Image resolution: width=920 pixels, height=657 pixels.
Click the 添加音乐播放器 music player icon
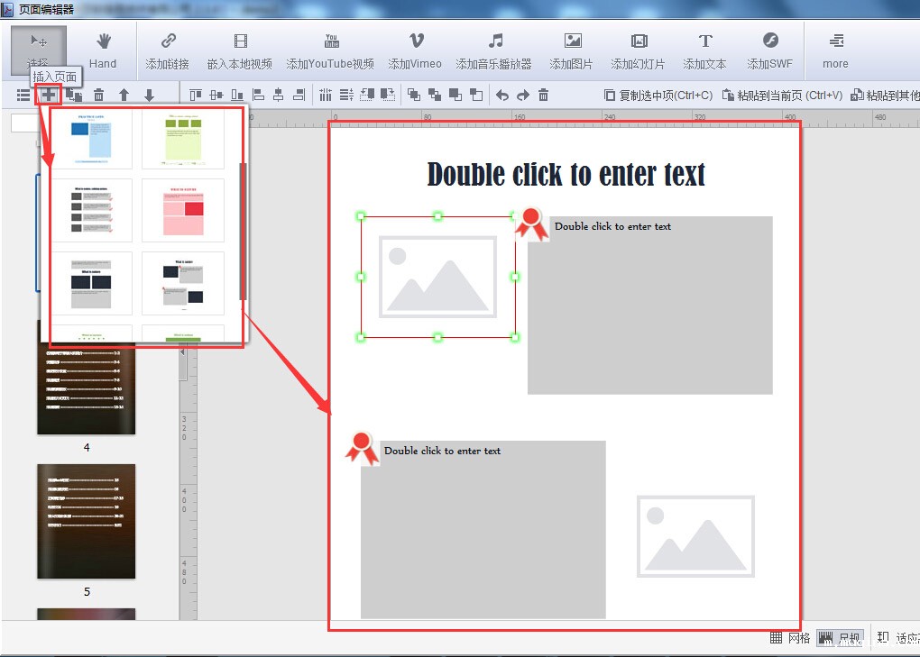[493, 50]
